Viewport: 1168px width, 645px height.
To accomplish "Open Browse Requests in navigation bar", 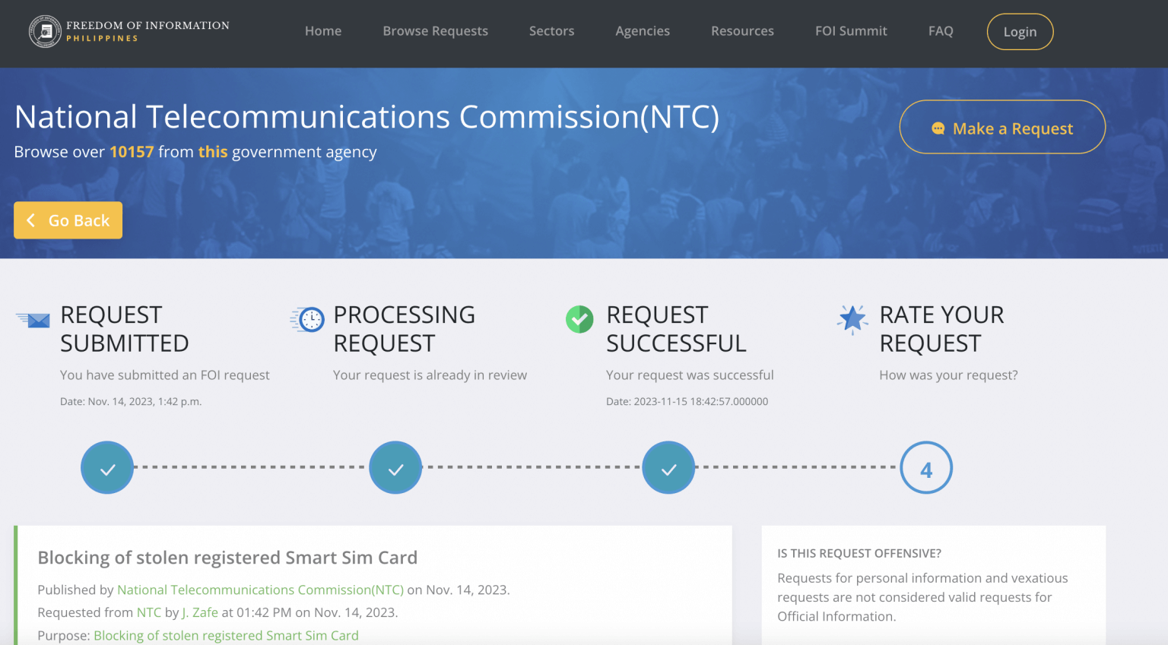I will tap(435, 31).
